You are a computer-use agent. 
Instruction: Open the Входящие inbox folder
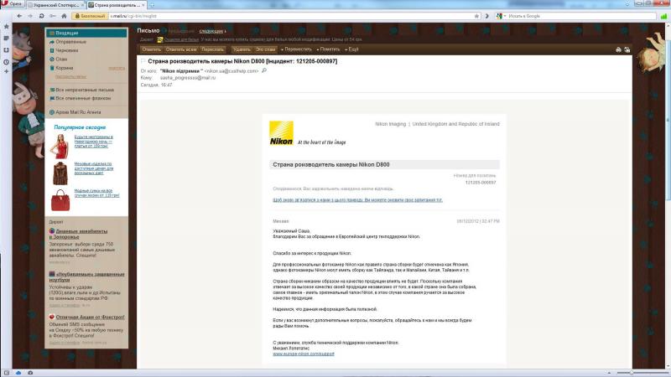pyautogui.click(x=87, y=33)
